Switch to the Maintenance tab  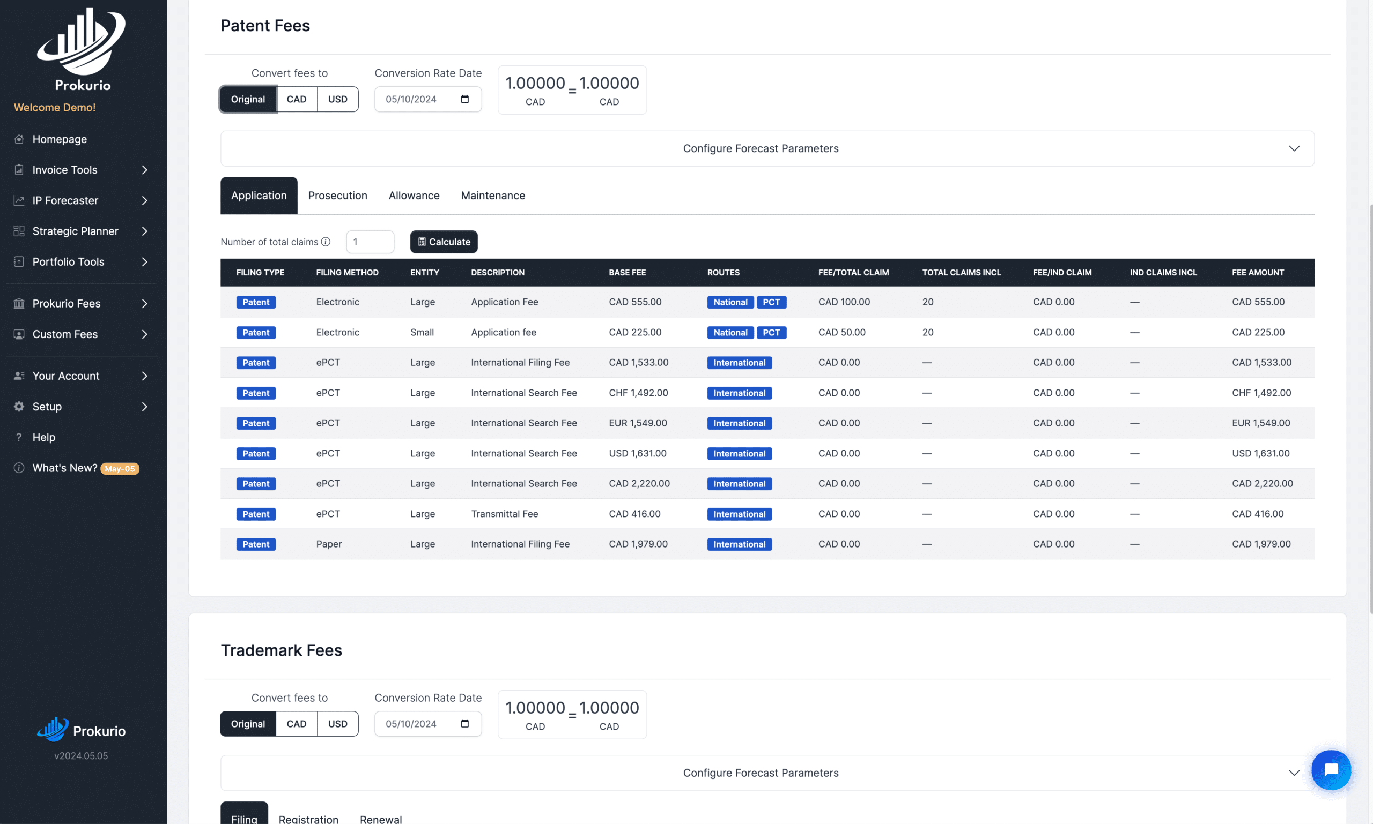pos(492,196)
